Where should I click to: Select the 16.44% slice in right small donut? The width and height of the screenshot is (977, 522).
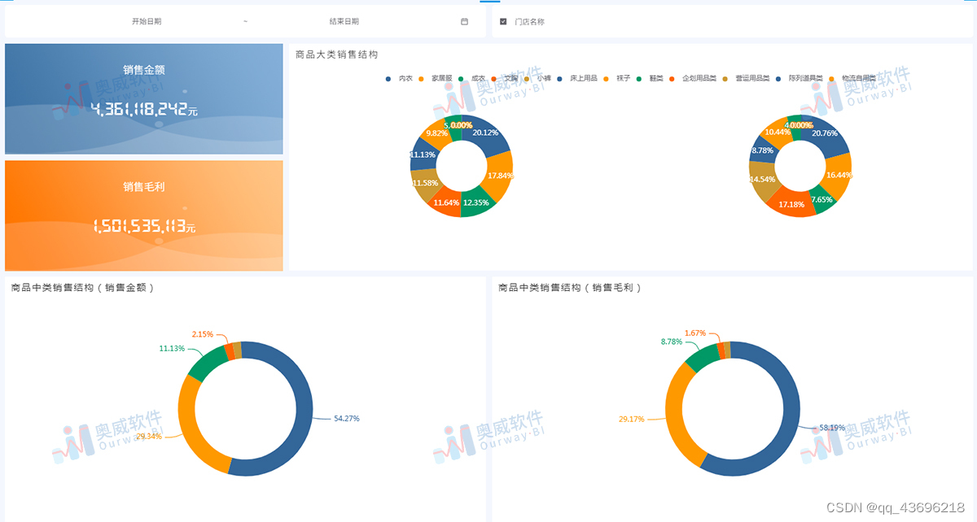pyautogui.click(x=838, y=175)
